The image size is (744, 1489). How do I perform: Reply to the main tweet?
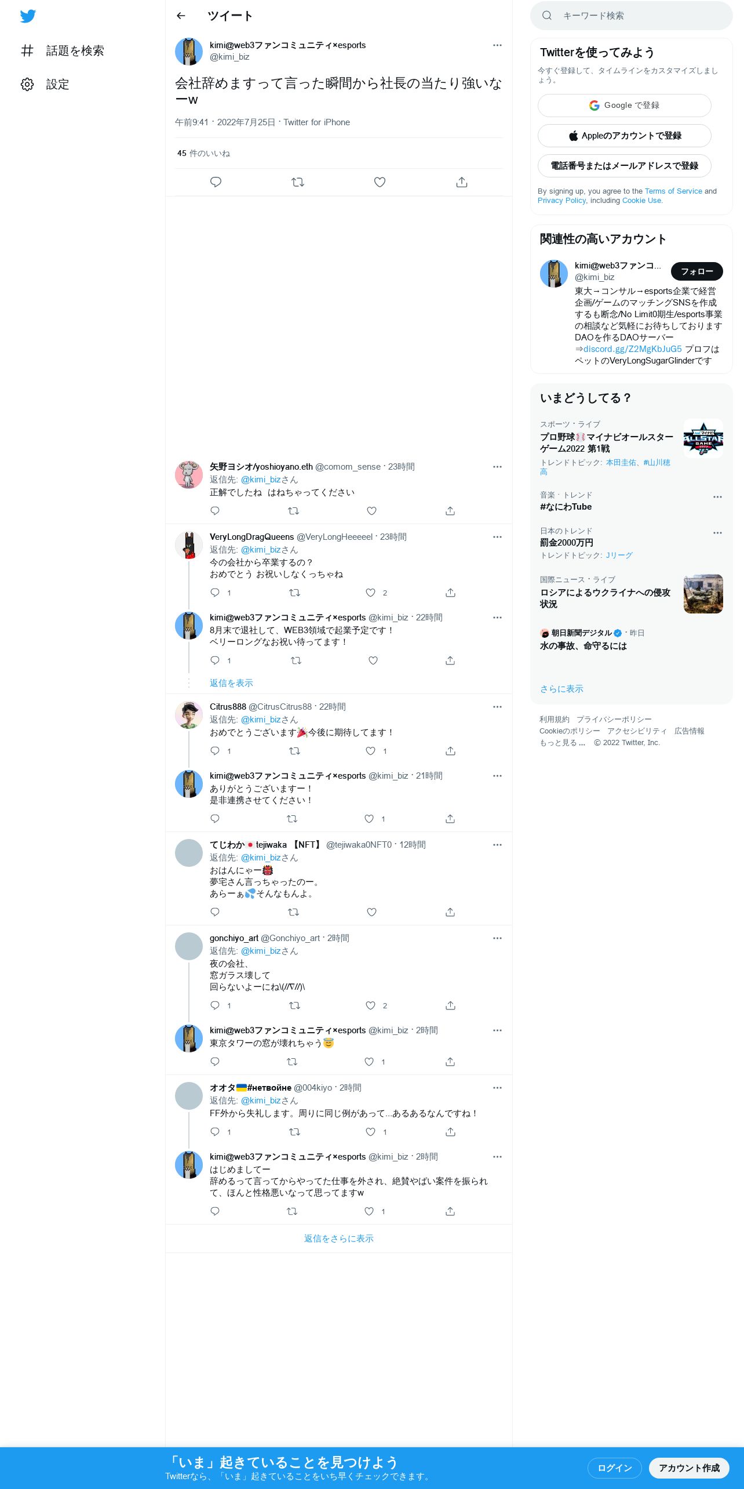(x=216, y=182)
